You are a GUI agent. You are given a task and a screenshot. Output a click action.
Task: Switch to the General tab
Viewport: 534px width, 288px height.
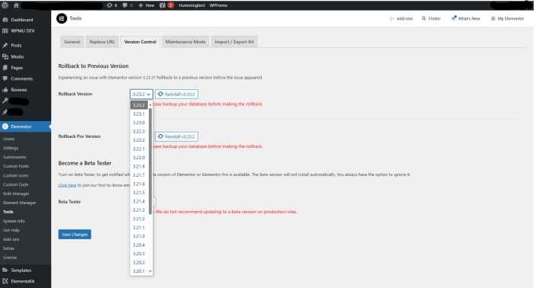(x=72, y=42)
